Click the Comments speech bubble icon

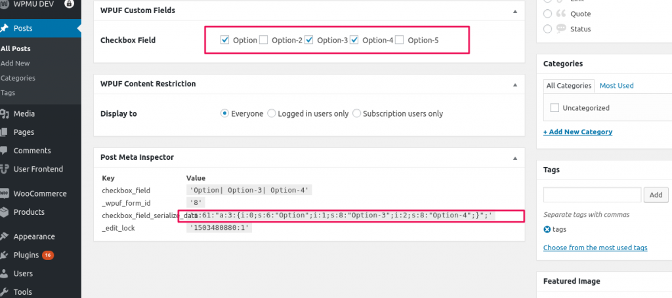[5, 151]
